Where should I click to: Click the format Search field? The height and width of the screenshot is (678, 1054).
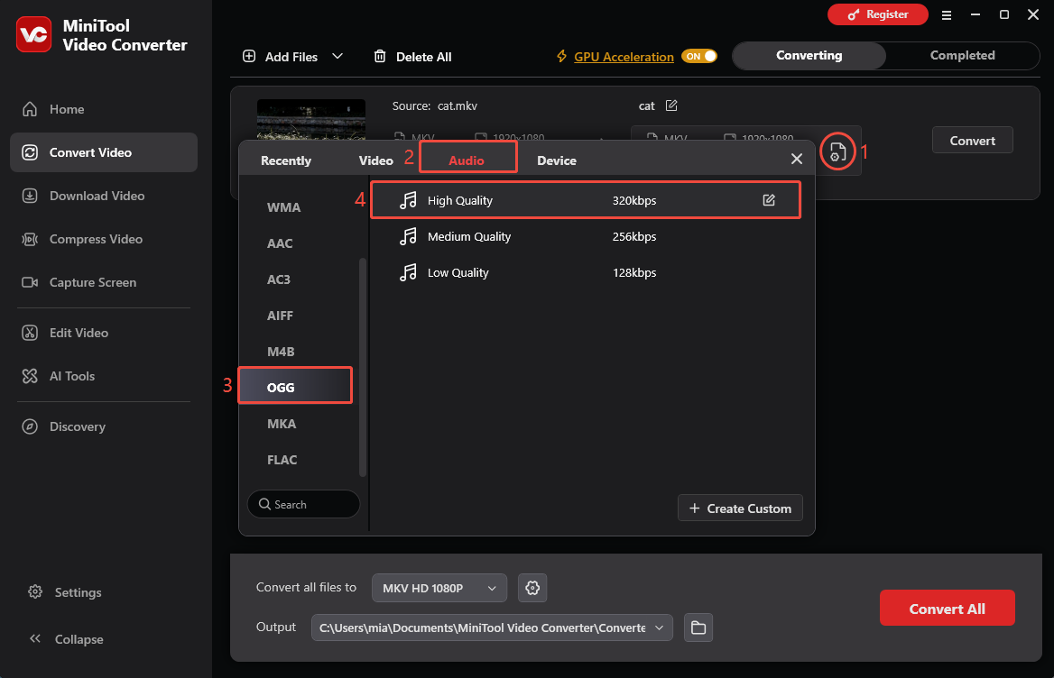click(x=304, y=504)
